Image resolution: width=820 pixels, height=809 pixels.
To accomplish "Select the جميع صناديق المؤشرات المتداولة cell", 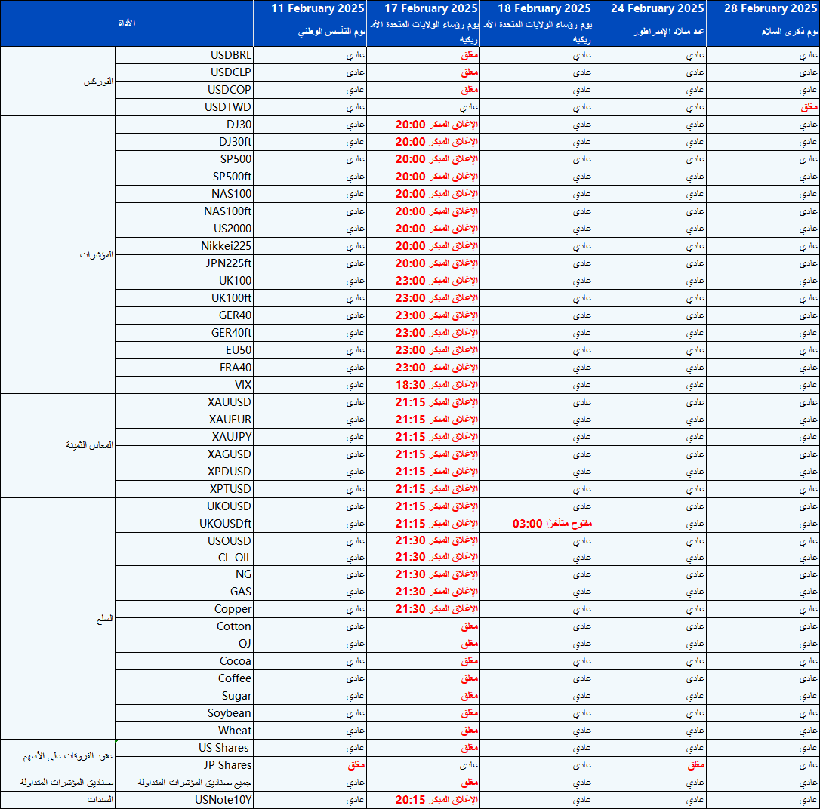I will pos(184,783).
